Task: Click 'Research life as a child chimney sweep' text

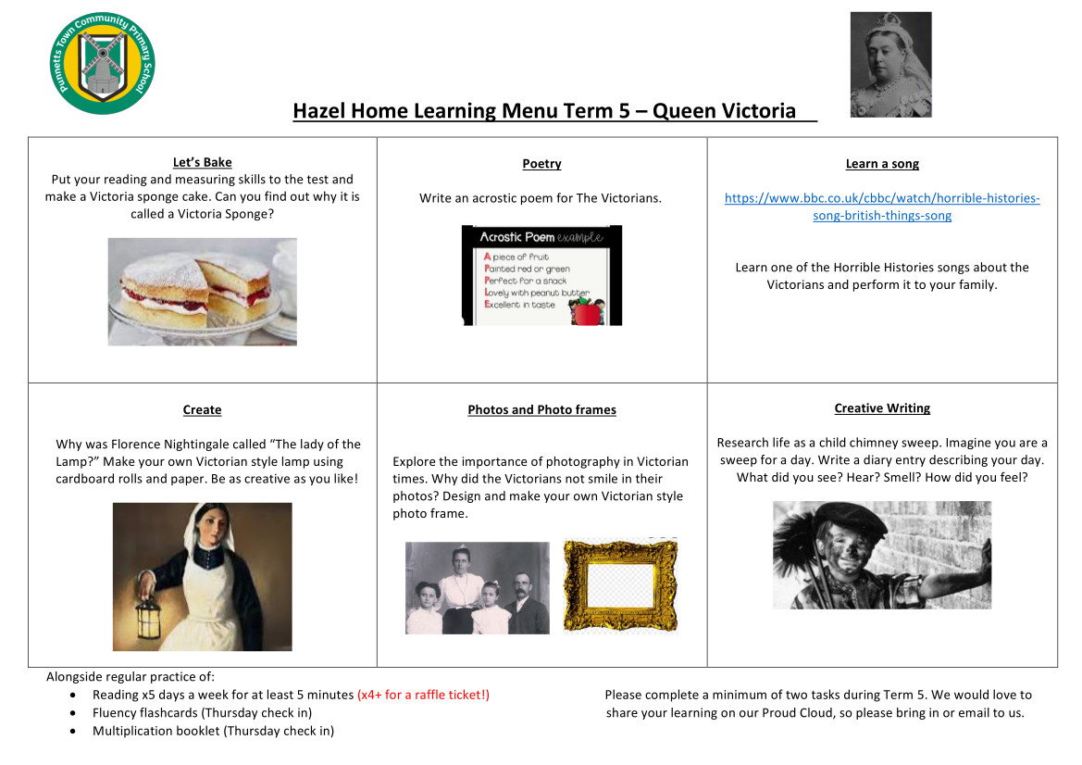Action: click(x=829, y=443)
